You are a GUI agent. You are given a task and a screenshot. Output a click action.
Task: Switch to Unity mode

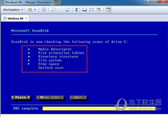pyautogui.click(x=99, y=10)
